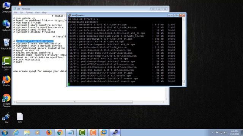Click 'systemctl disable firewalld' line

[34, 32]
